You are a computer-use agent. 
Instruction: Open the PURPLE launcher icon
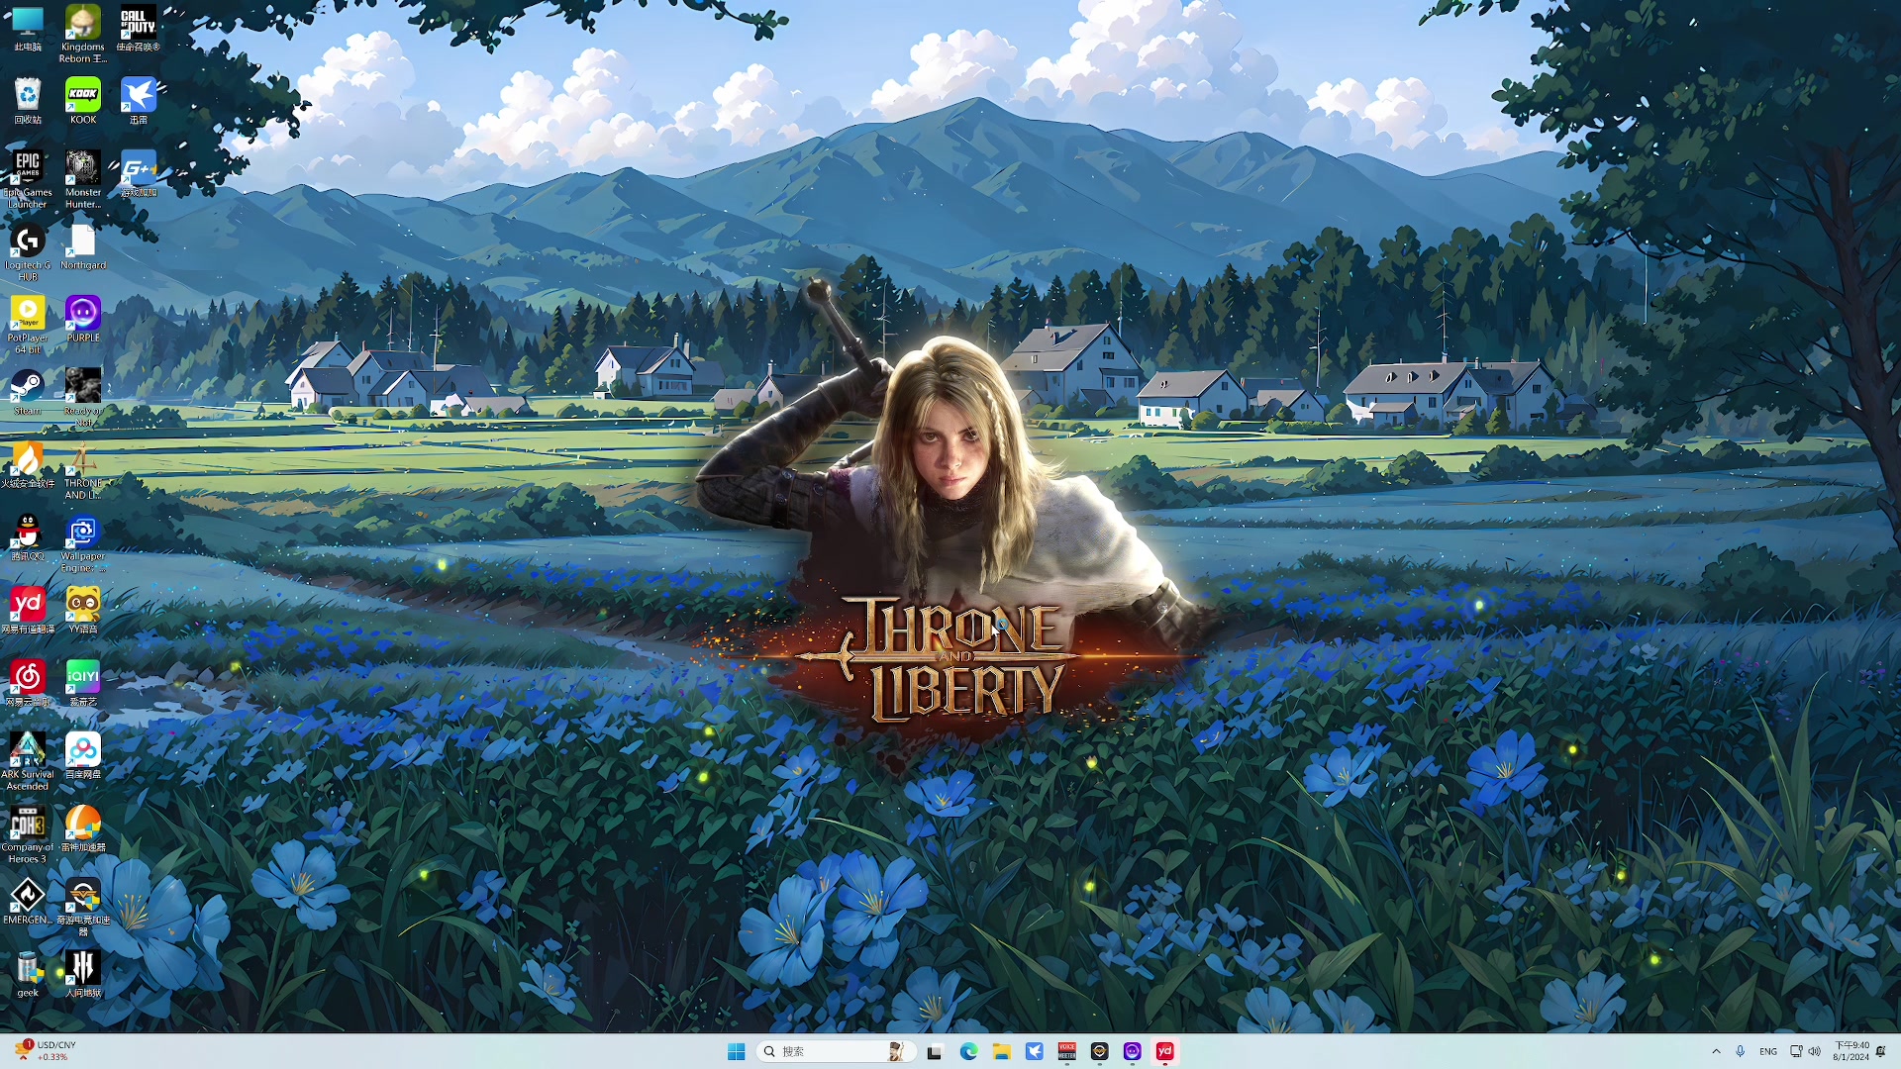[83, 315]
